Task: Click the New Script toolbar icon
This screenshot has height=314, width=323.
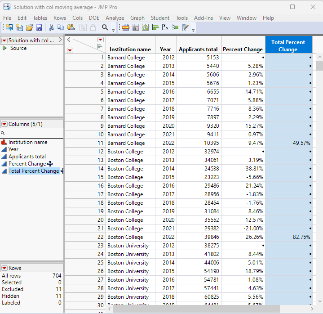Action: pyautogui.click(x=19, y=27)
